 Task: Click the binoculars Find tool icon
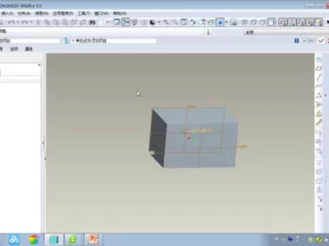coord(92,22)
